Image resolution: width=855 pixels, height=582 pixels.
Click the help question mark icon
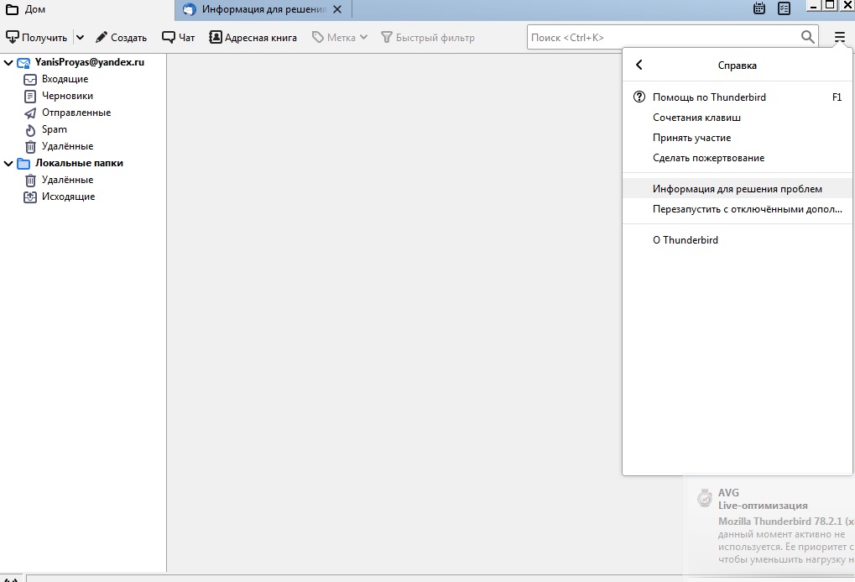[639, 97]
